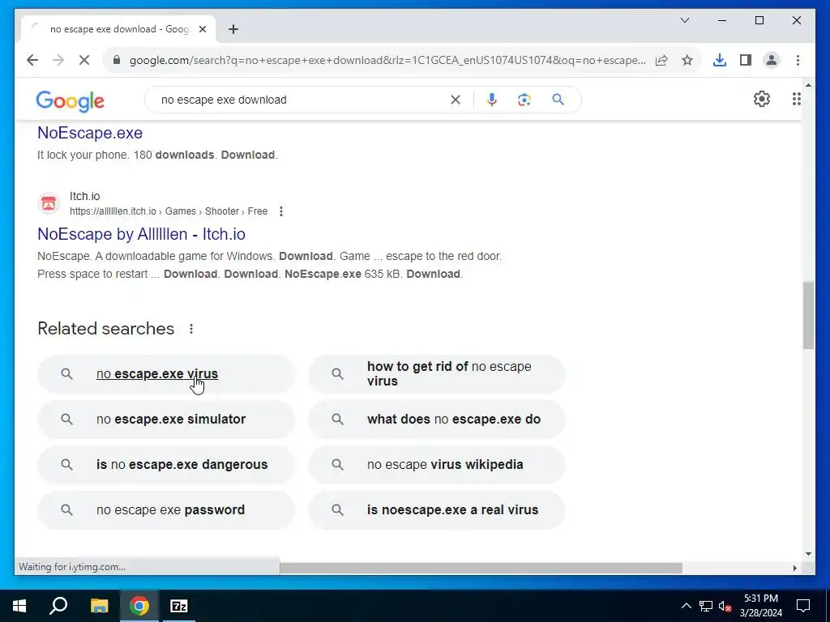Image resolution: width=830 pixels, height=622 pixels.
Task: Open the Windows notification center
Action: (x=803, y=606)
